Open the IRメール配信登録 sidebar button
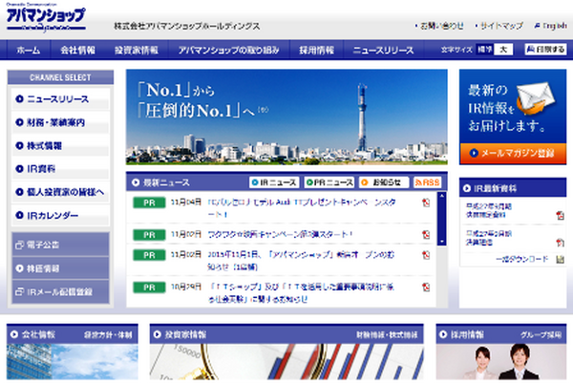This screenshot has height=385, width=573. [x=60, y=291]
